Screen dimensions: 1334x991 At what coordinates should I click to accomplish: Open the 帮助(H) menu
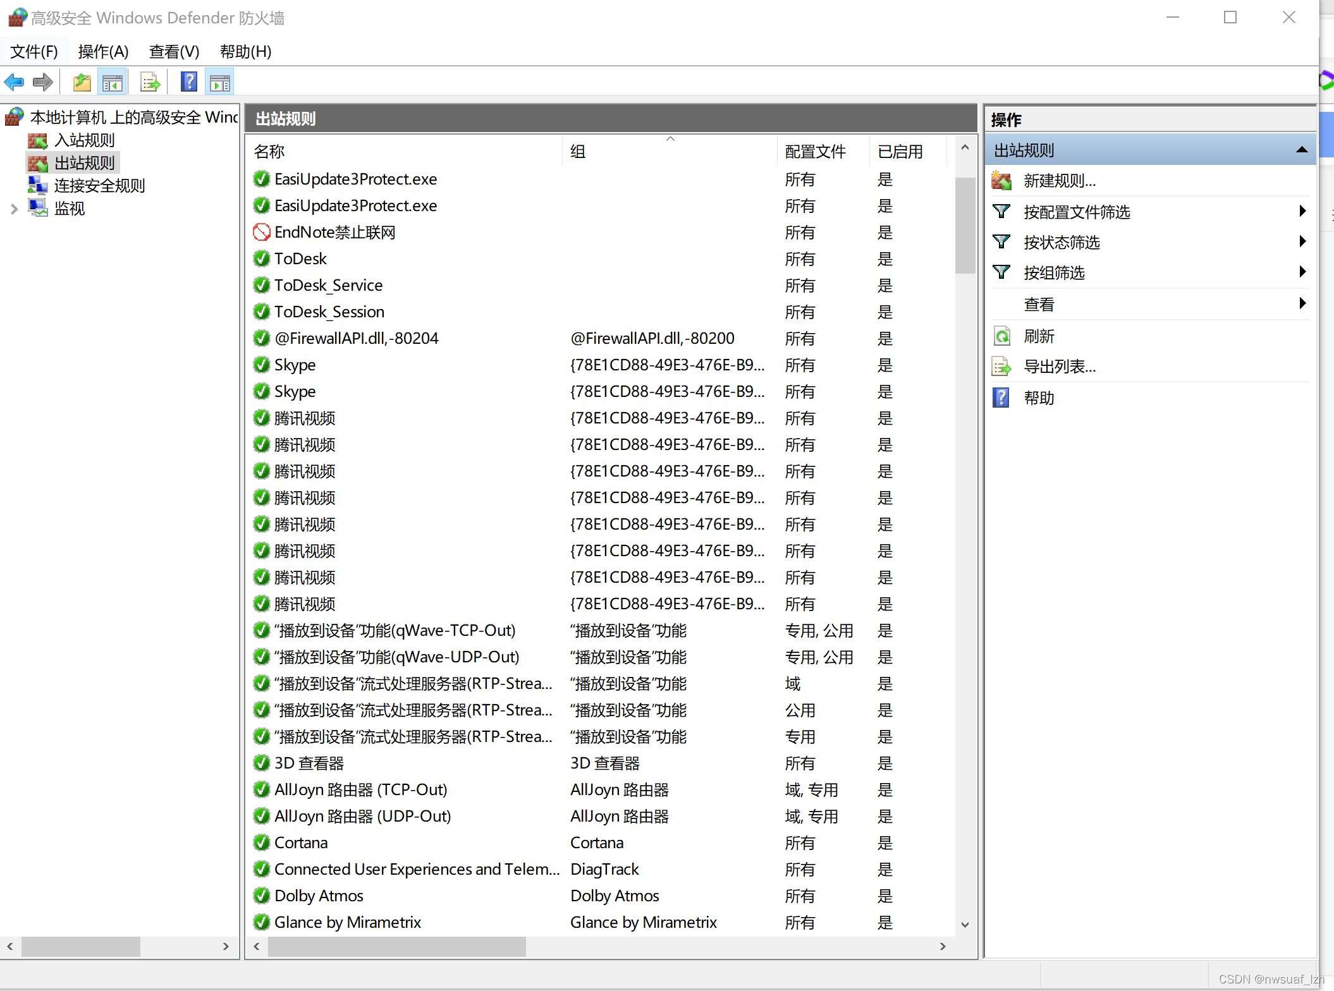246,51
